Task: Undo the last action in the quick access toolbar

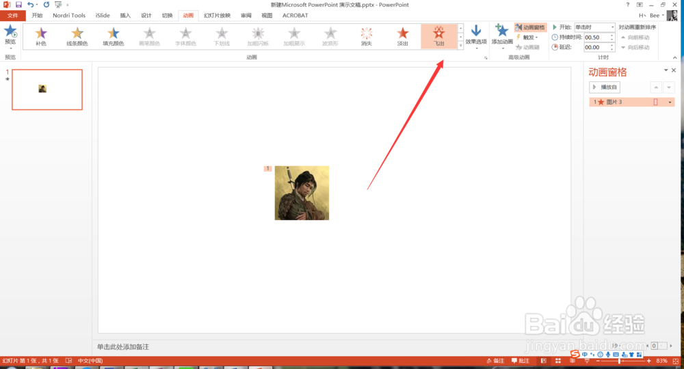Action: coord(30,4)
